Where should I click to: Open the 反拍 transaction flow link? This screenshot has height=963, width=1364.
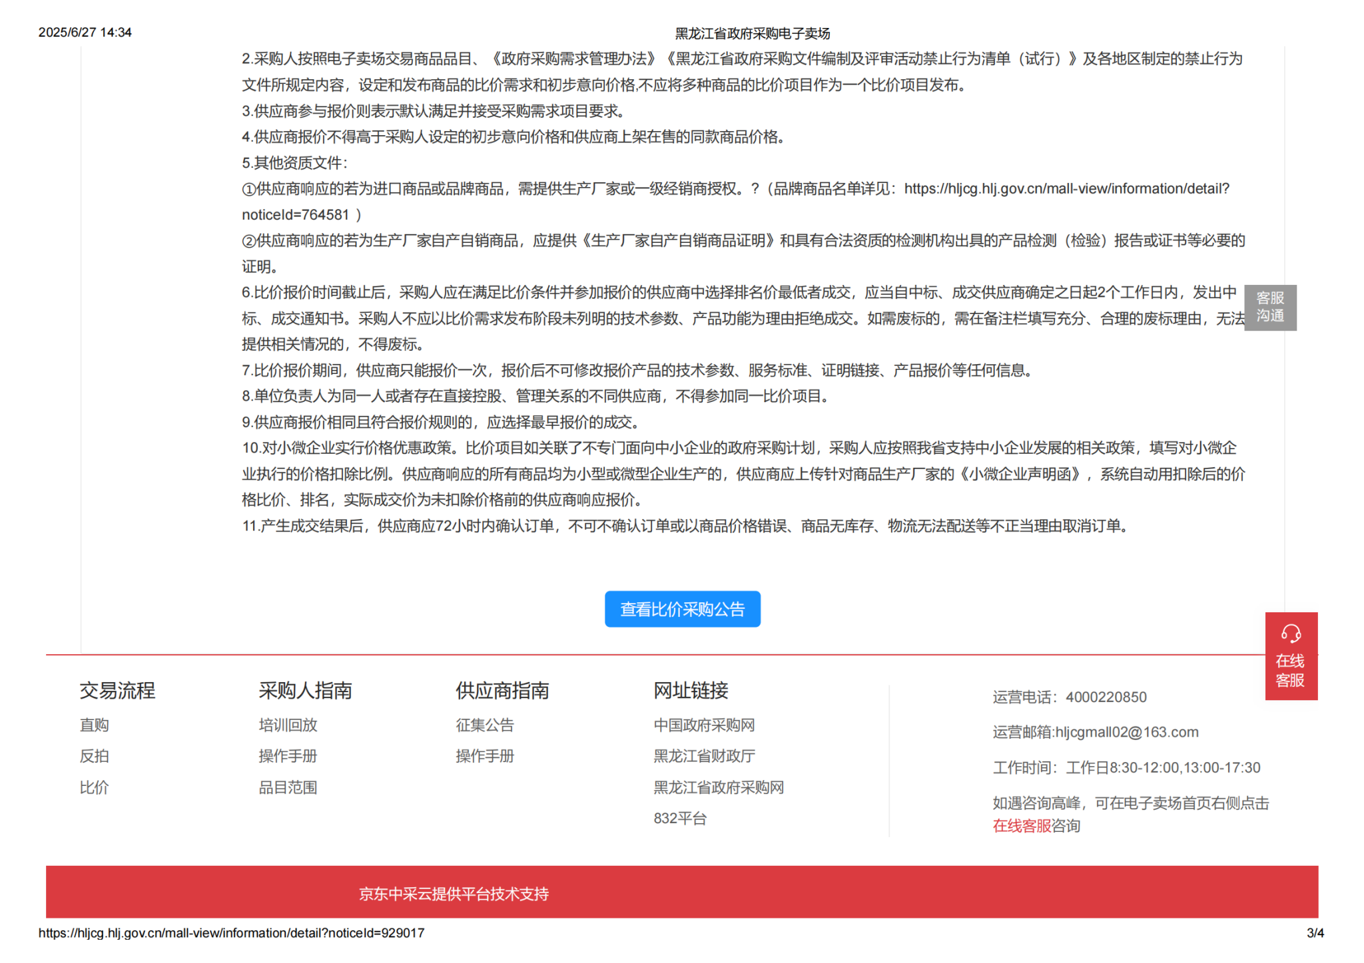point(94,756)
